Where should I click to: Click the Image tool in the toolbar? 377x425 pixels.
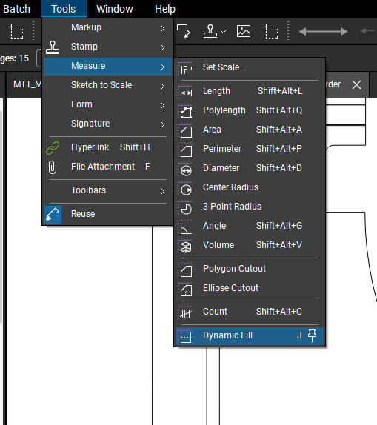[x=244, y=31]
